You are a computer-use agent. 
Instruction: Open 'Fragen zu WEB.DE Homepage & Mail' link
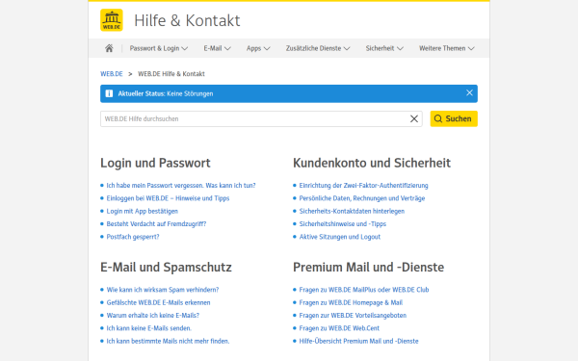(351, 302)
